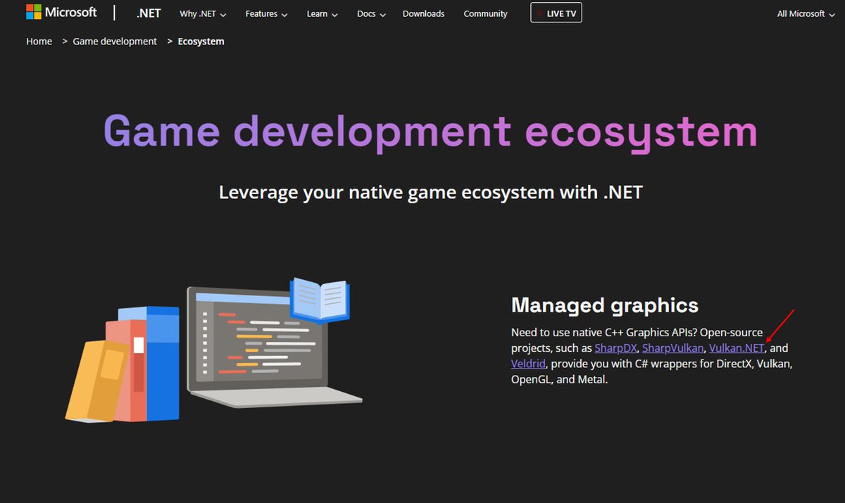Click the Ecosystem breadcrumb text

[201, 42]
